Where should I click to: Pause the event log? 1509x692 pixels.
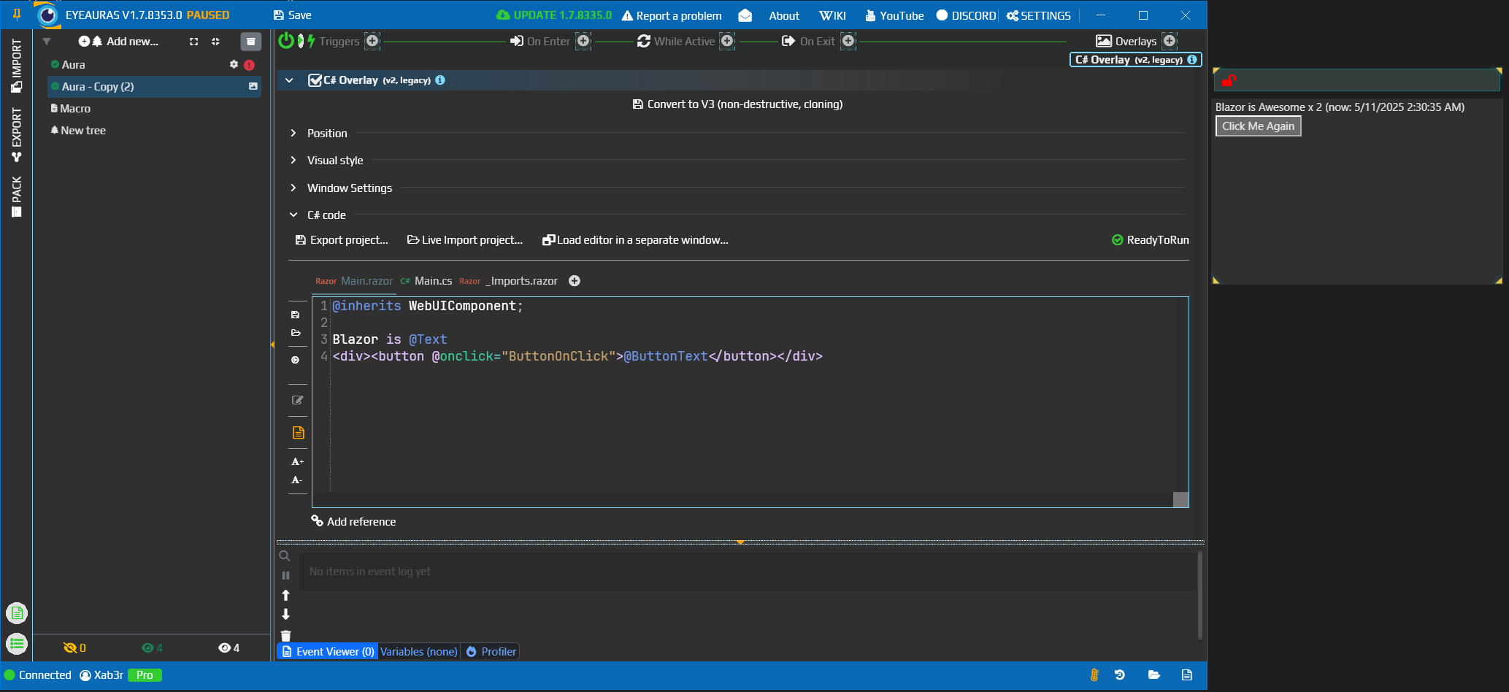285,575
